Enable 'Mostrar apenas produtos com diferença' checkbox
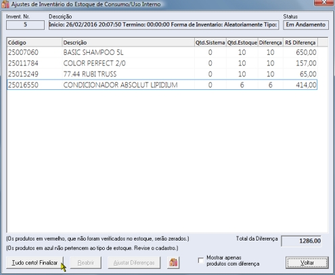This screenshot has height=275, width=335. click(200, 261)
